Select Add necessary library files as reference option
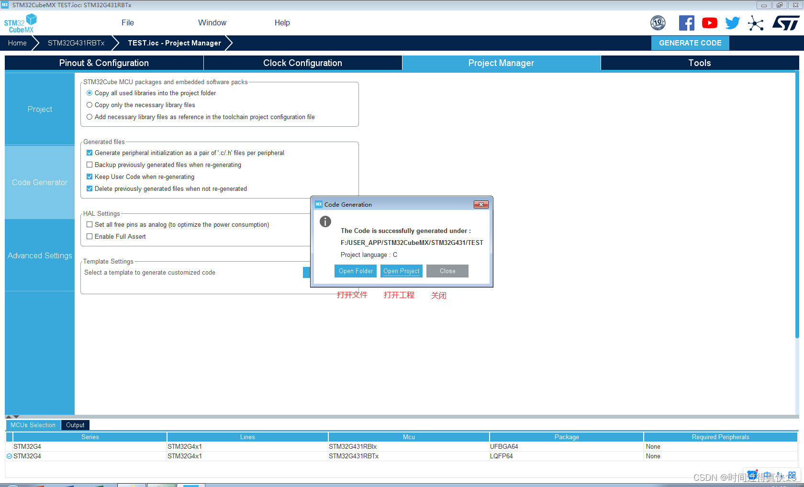Image resolution: width=804 pixels, height=487 pixels. [89, 117]
